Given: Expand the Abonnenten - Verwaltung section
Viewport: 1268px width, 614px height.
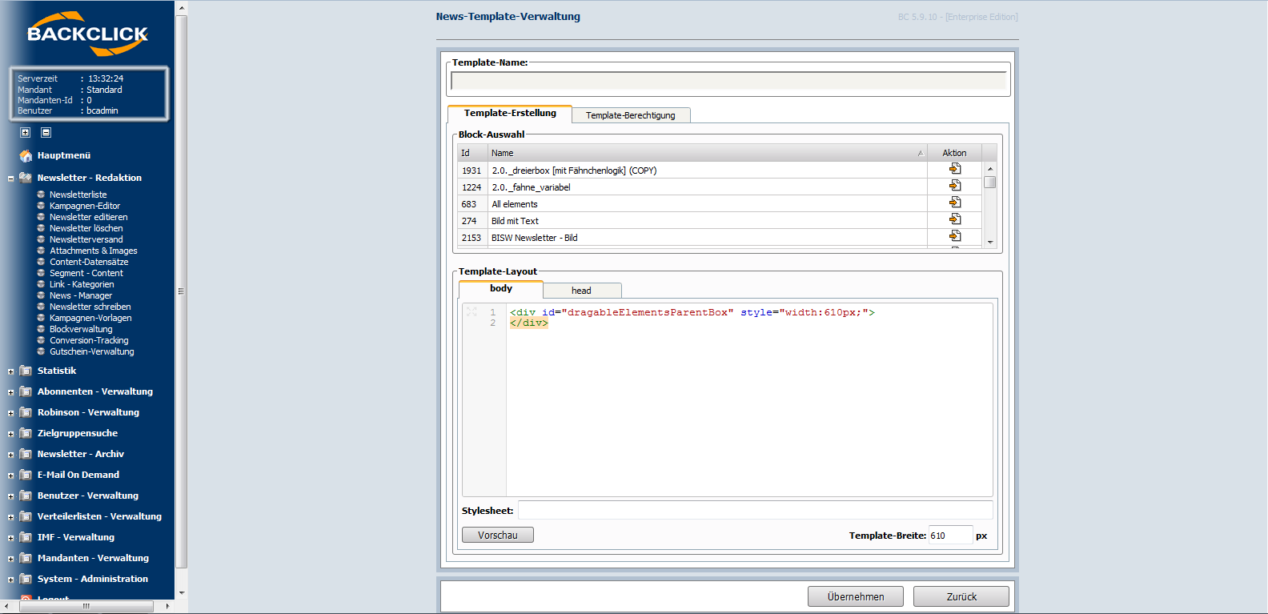Looking at the screenshot, I should (10, 392).
